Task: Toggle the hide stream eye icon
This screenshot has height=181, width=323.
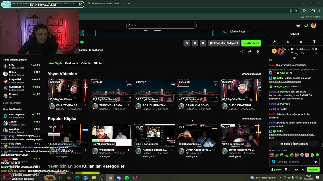Action: pyautogui.click(x=250, y=52)
